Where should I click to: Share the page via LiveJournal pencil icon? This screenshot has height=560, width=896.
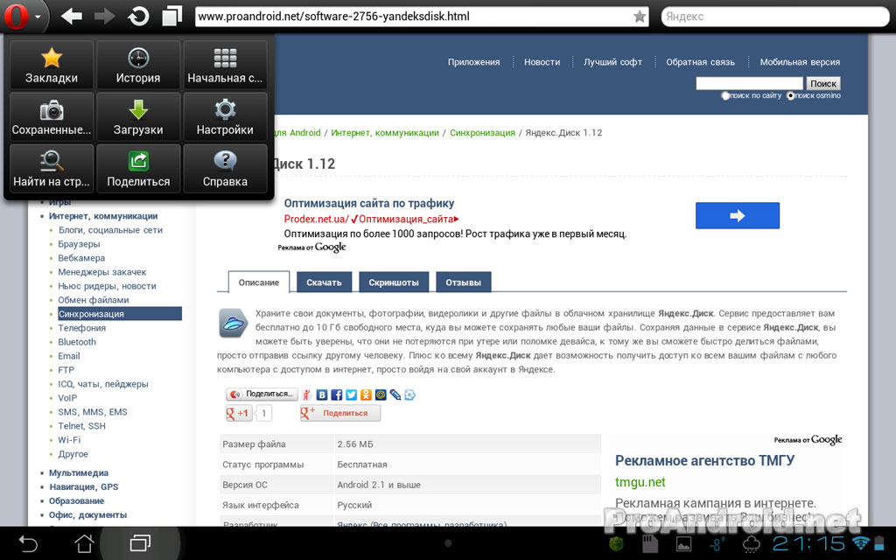[x=395, y=395]
